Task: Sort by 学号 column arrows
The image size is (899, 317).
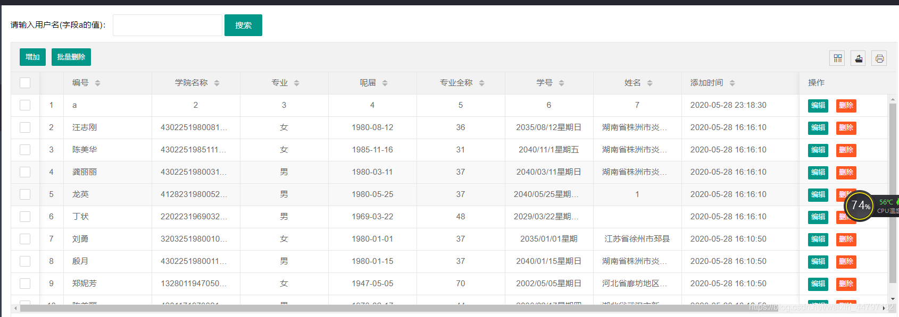Action: (x=561, y=83)
